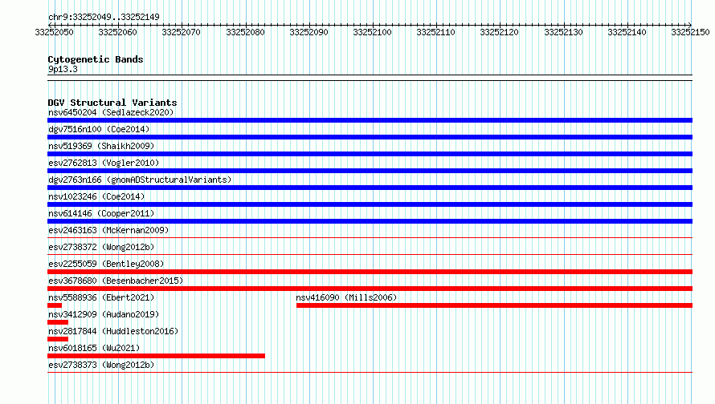This screenshot has height=404, width=715.
Task: Select the blue bar under nsv1023246
Action: tap(370, 204)
